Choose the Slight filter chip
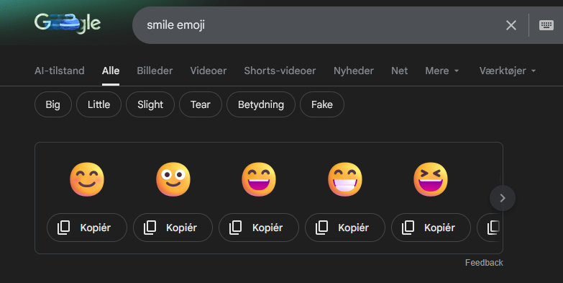Screen dimensions: 563x283 tap(150, 104)
